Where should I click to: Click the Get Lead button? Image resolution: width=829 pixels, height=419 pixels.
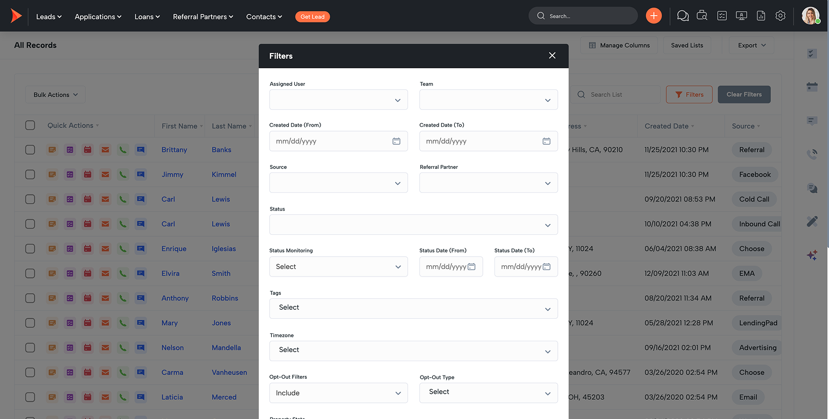[x=312, y=17]
